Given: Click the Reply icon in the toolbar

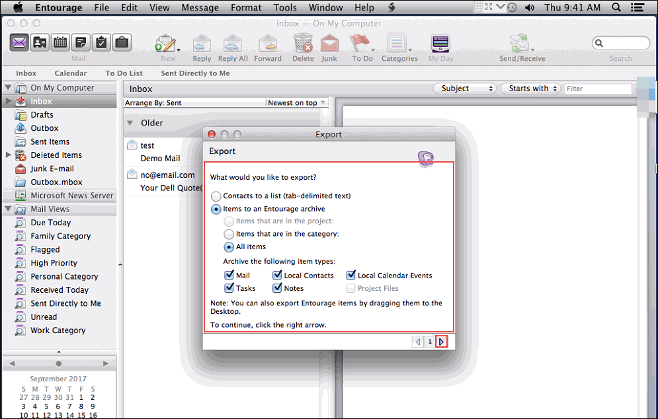Looking at the screenshot, I should pyautogui.click(x=201, y=43).
